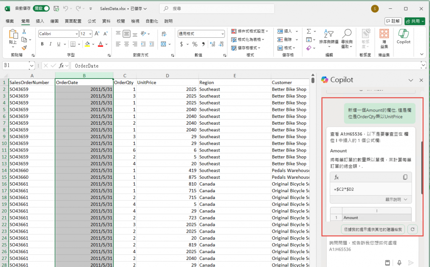Click the Copilot message input field
The width and height of the screenshot is (430, 267).
pos(372,246)
